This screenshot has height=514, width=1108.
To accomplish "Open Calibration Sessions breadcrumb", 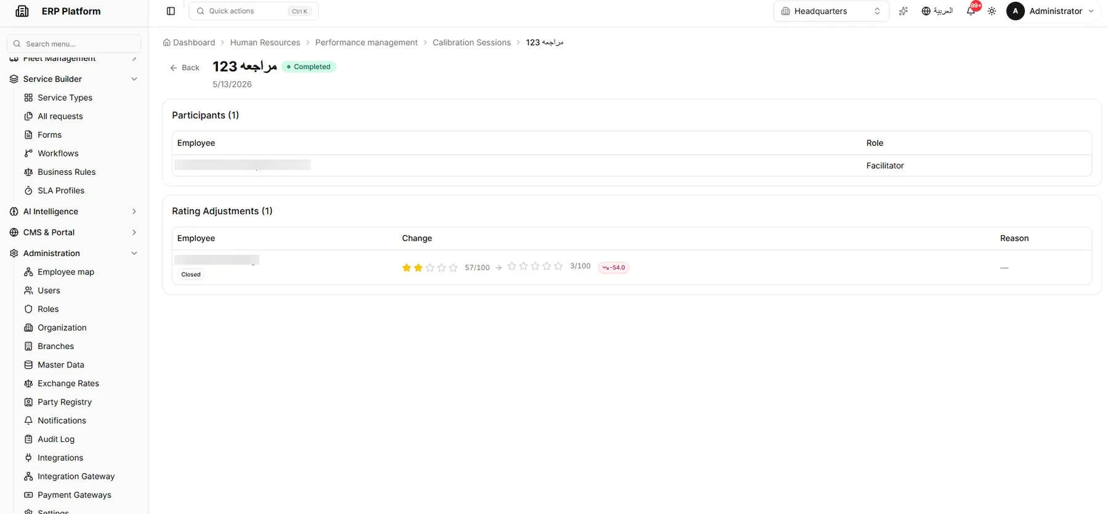I will click(x=472, y=42).
